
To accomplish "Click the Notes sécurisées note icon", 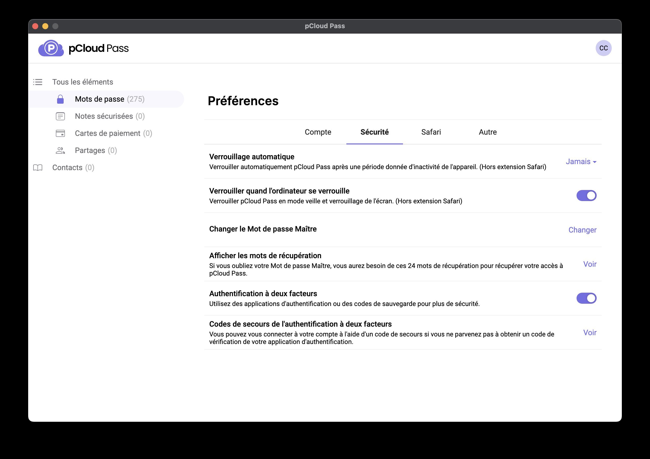I will (60, 116).
